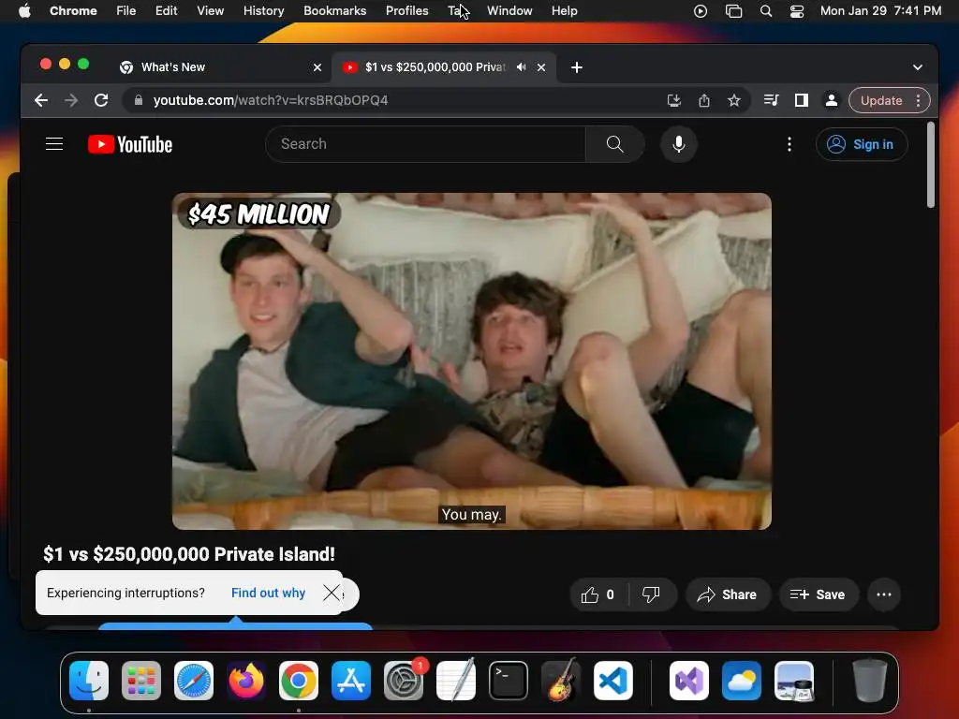The image size is (959, 719).
Task: Open more actions ellipsis button
Action: coord(884,594)
